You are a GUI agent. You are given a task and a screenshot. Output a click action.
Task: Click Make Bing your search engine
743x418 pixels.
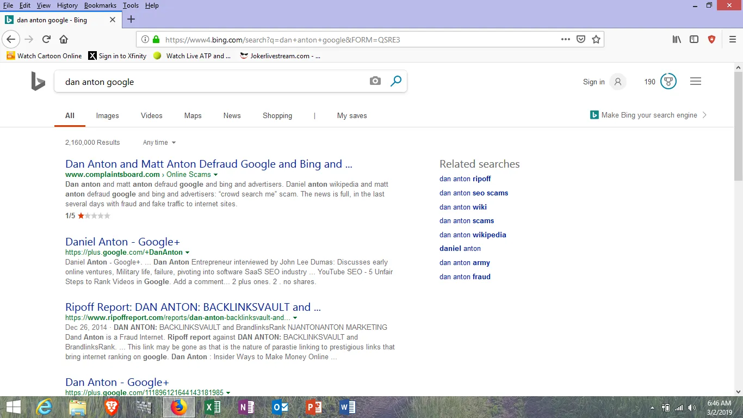click(649, 115)
